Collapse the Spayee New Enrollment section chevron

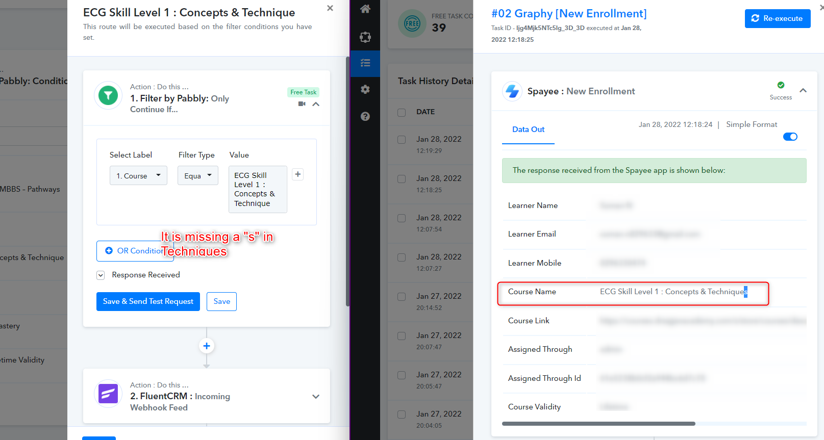pyautogui.click(x=803, y=91)
